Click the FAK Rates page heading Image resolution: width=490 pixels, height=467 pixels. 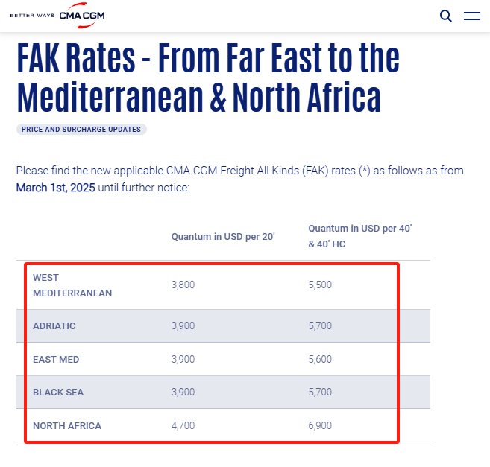click(x=208, y=77)
